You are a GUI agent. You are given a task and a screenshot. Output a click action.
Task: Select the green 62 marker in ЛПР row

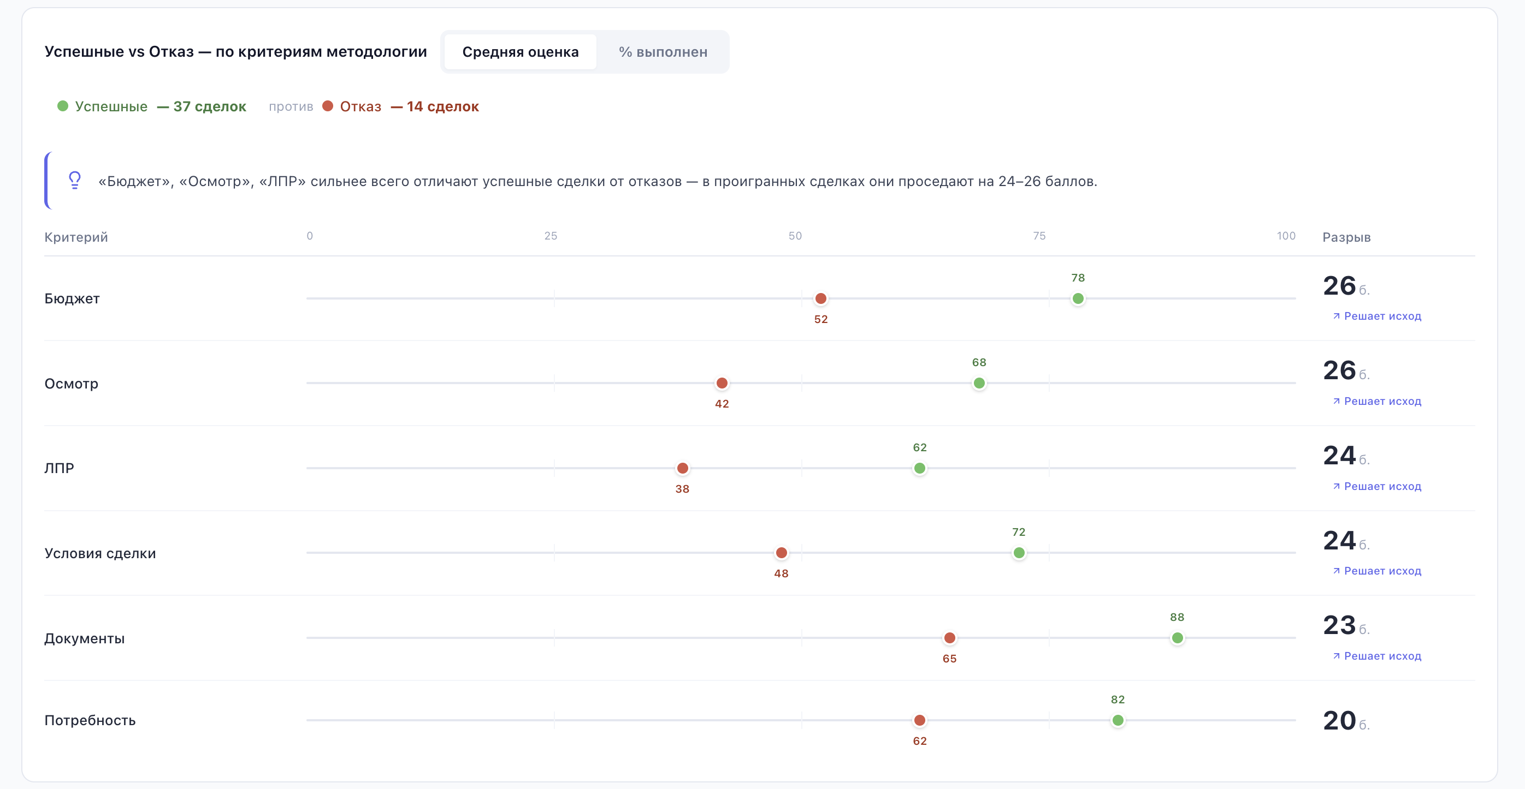click(x=919, y=468)
